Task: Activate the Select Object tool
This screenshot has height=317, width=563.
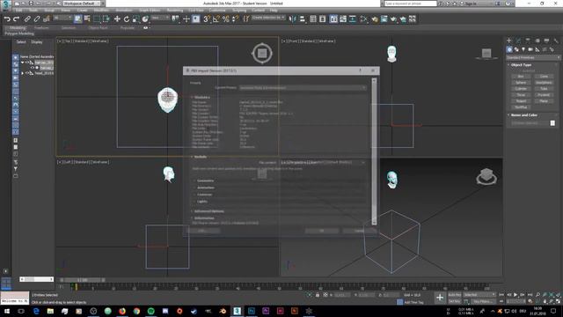Action: (78, 19)
